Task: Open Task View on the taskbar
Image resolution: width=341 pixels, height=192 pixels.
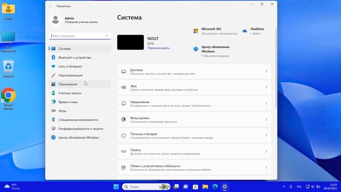Action: (x=176, y=187)
